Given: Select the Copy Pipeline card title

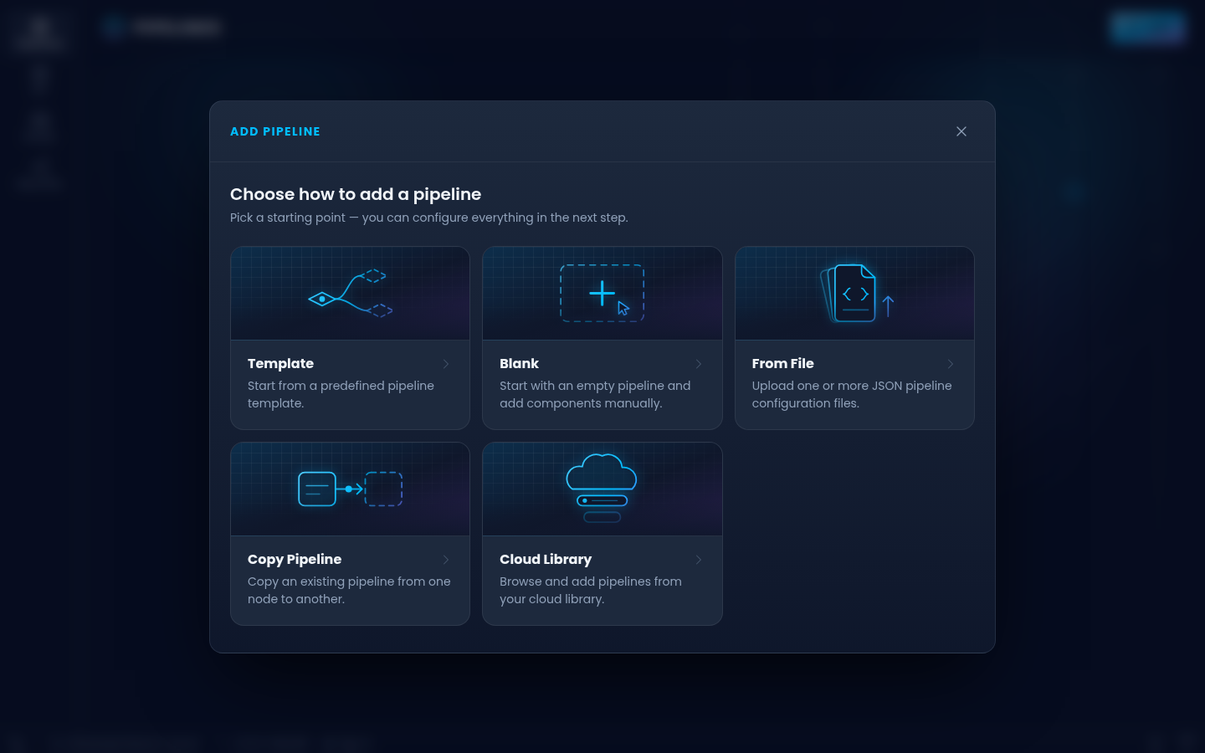Looking at the screenshot, I should 295,560.
